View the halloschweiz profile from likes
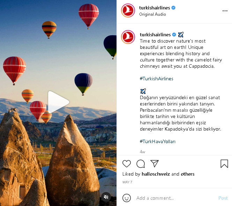Viewport: 232px width, 206px height. click(156, 174)
